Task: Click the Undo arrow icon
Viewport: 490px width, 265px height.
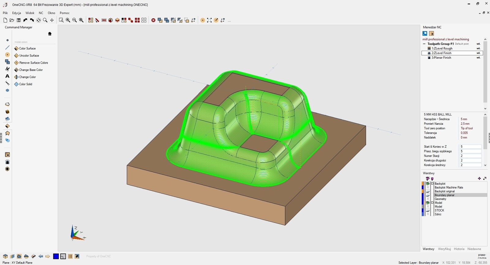Action: [25, 20]
